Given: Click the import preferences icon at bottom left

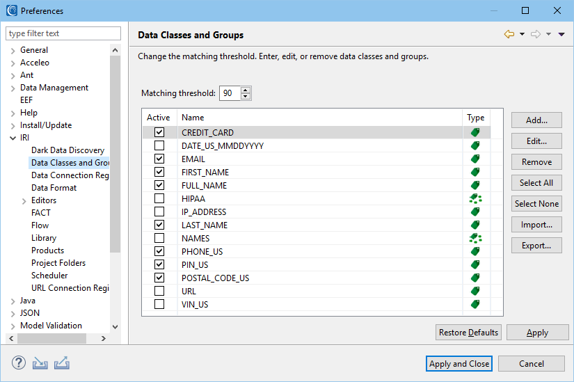Looking at the screenshot, I should [x=40, y=363].
